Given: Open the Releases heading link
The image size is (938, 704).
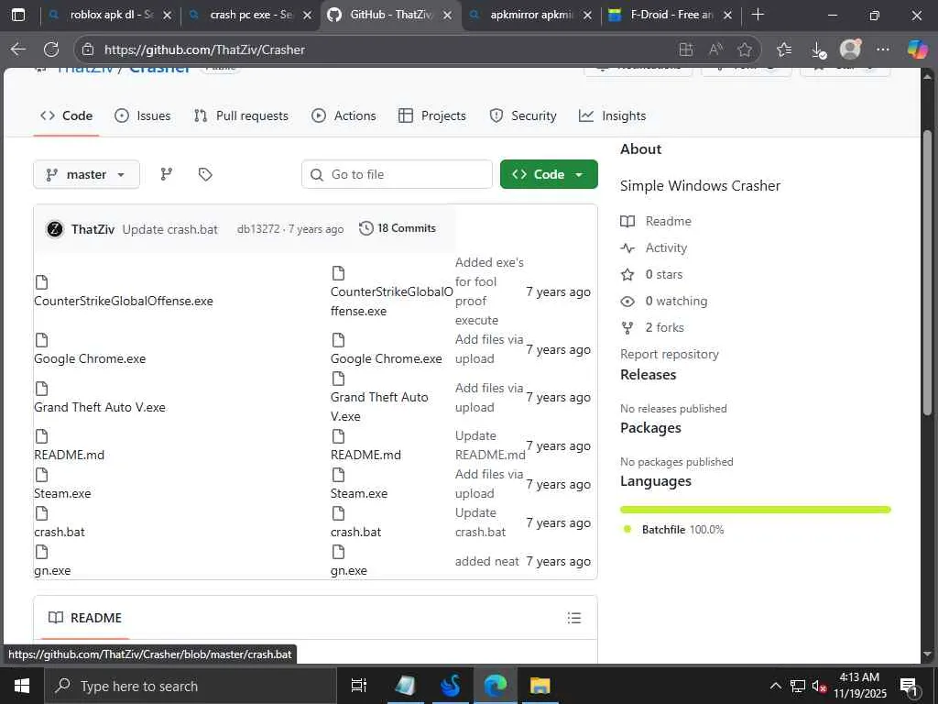Looking at the screenshot, I should coord(648,375).
